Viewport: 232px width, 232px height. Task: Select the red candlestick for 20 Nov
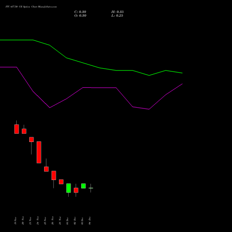click(24, 131)
